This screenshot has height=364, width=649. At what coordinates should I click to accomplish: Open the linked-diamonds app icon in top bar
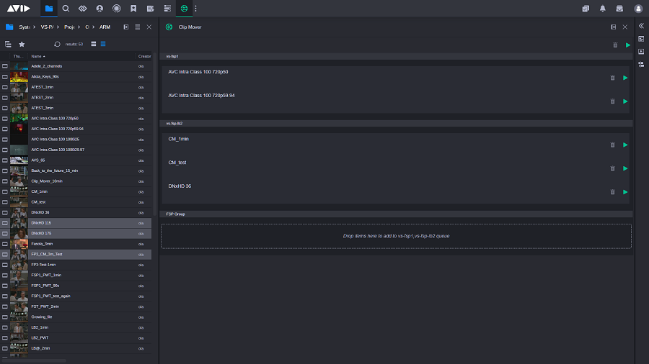click(x=83, y=8)
